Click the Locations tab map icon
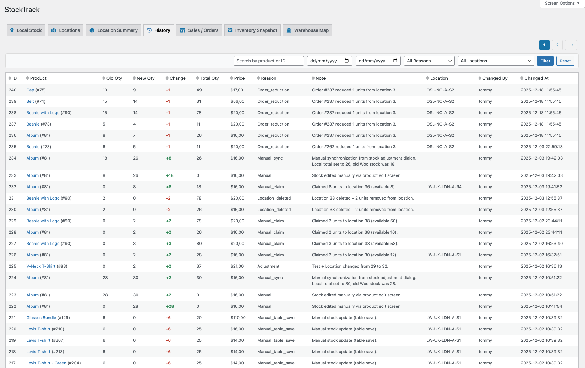 [x=54, y=30]
